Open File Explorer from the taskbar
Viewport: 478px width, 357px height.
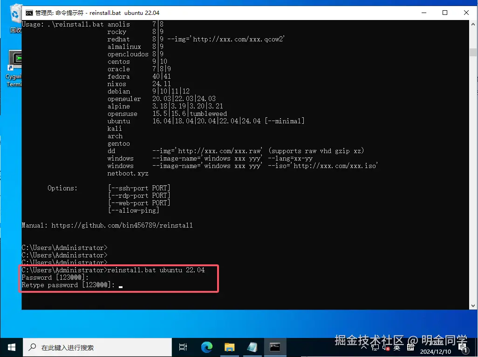pos(229,347)
